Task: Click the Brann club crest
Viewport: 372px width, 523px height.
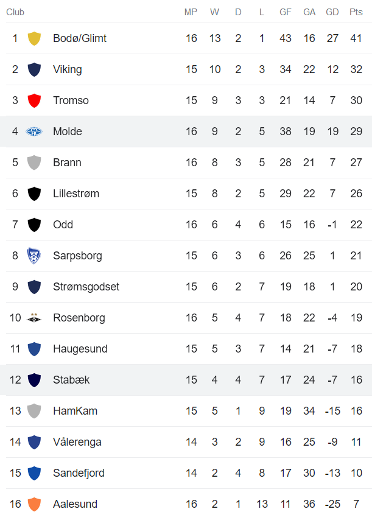Action: coord(36,162)
